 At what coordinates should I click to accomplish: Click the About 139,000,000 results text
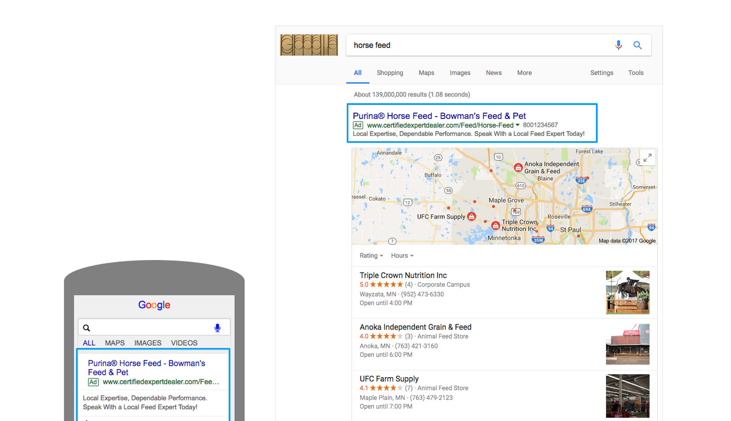[412, 94]
